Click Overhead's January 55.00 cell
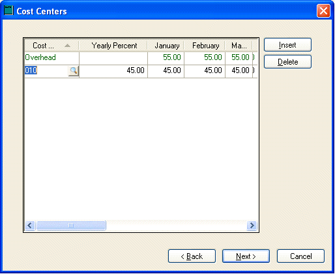Image resolution: width=335 pixels, height=274 pixels. point(166,57)
